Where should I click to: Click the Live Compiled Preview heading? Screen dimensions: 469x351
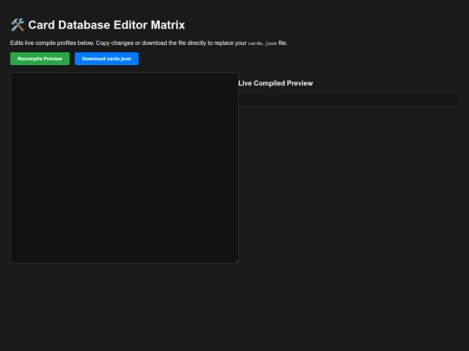275,83
